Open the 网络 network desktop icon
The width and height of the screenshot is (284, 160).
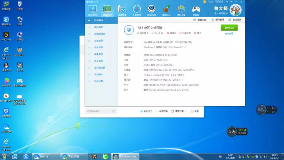click(20, 21)
